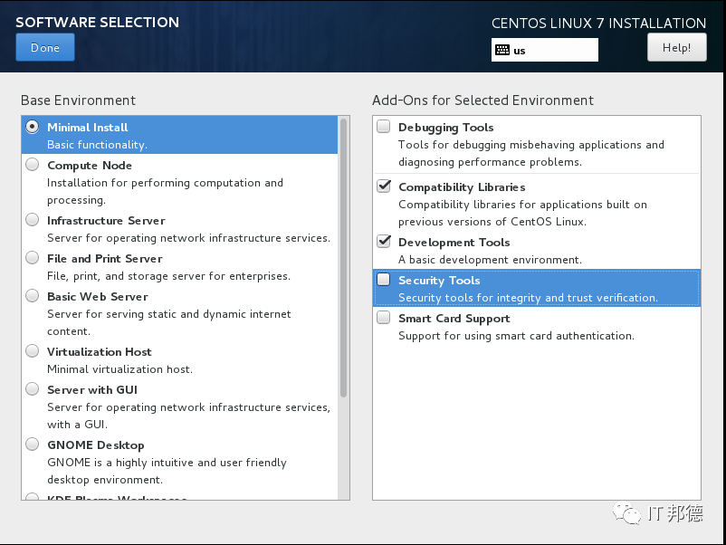Image resolution: width=726 pixels, height=545 pixels.
Task: Enable the Debugging Tools checkbox
Action: point(384,127)
